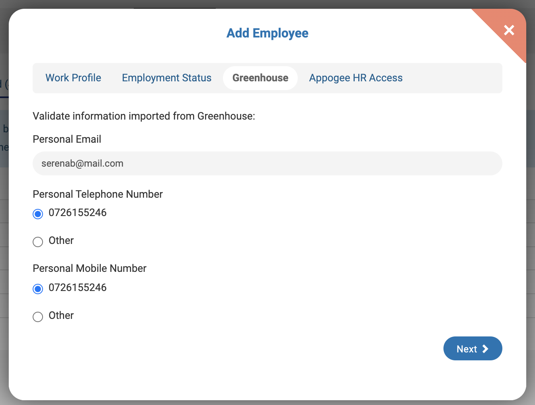Open the Work Profile tab
Image resolution: width=535 pixels, height=405 pixels.
click(73, 78)
